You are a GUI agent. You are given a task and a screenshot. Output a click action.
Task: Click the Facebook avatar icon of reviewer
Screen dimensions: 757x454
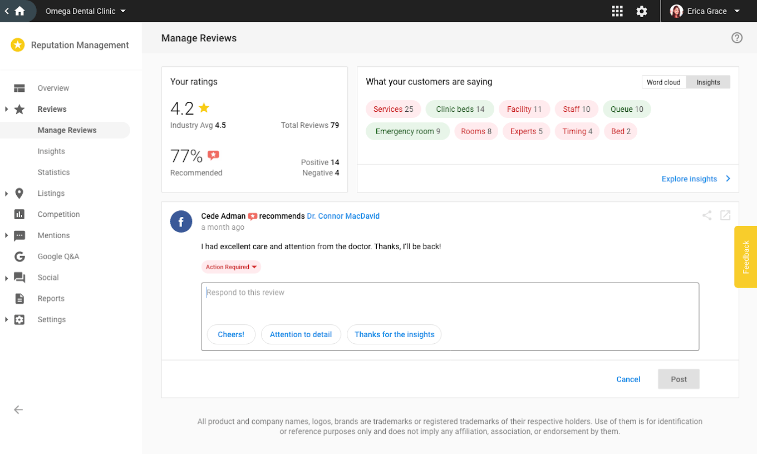181,221
